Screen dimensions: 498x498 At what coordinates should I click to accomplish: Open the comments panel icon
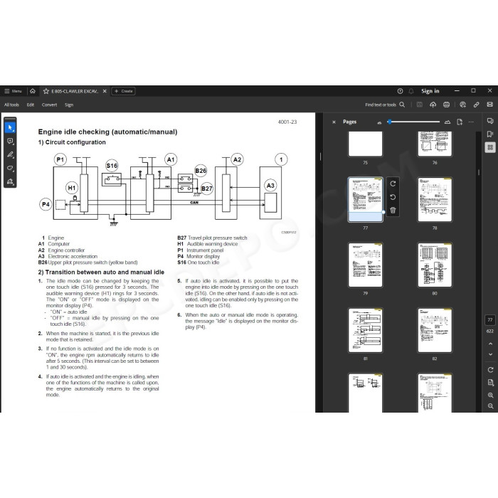(490, 121)
